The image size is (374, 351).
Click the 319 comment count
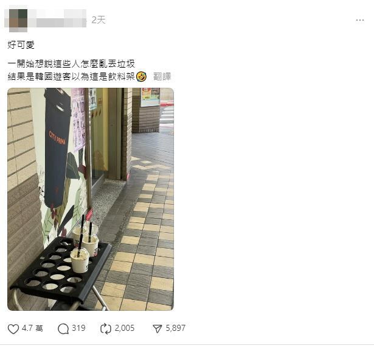[x=78, y=328]
